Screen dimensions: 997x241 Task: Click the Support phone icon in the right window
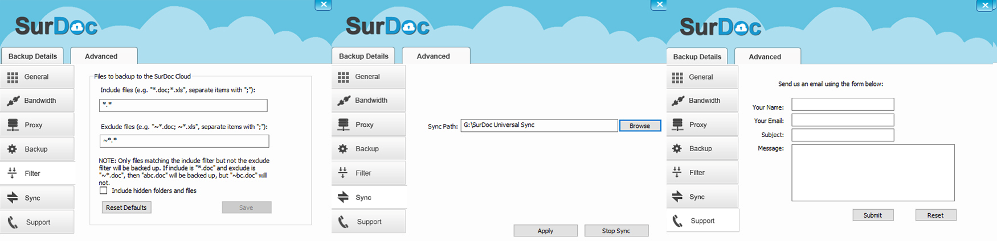[677, 221]
